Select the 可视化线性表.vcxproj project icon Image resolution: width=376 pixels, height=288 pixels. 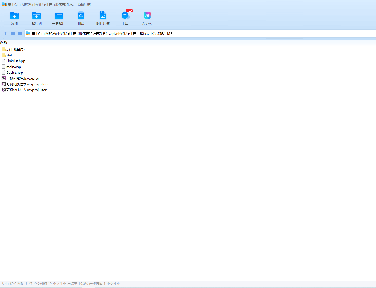(4, 78)
